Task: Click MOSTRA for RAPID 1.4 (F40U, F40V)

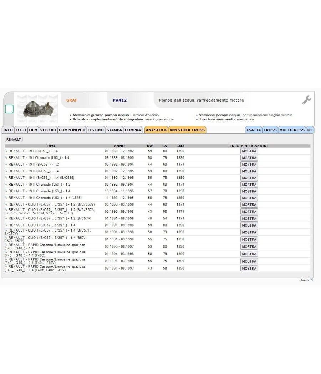Action: coord(249,261)
